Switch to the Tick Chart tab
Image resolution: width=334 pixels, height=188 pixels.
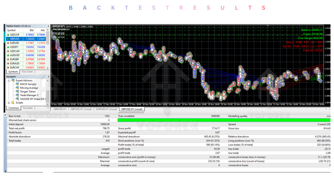tap(27, 72)
